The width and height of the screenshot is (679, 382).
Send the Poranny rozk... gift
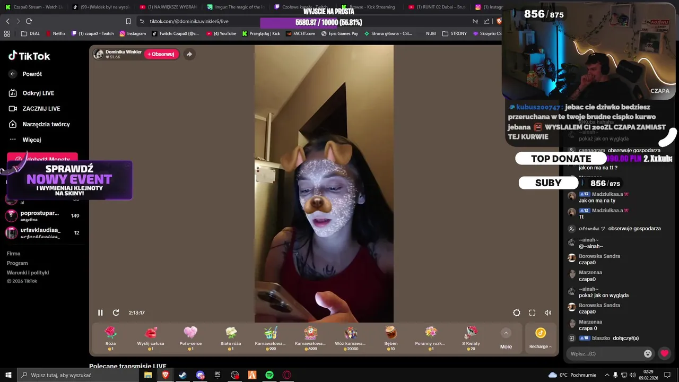tap(431, 338)
